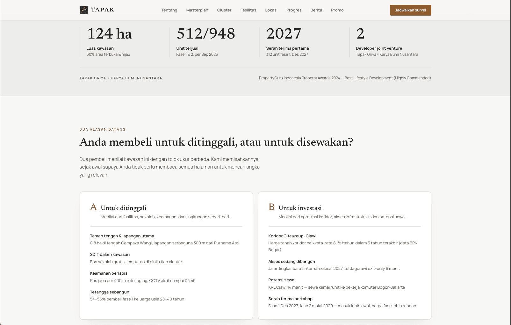
Task: Click 312 unit fase 1, Des 2027 text
Action: 287,54
